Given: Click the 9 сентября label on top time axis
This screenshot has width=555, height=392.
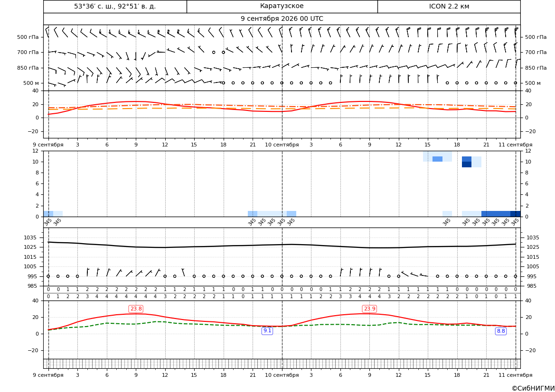Looking at the screenshot, I should tap(48, 145).
